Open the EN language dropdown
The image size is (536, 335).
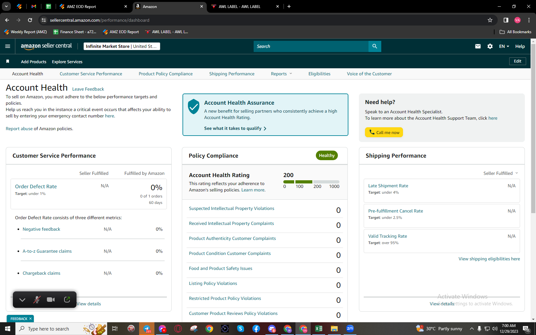(504, 46)
